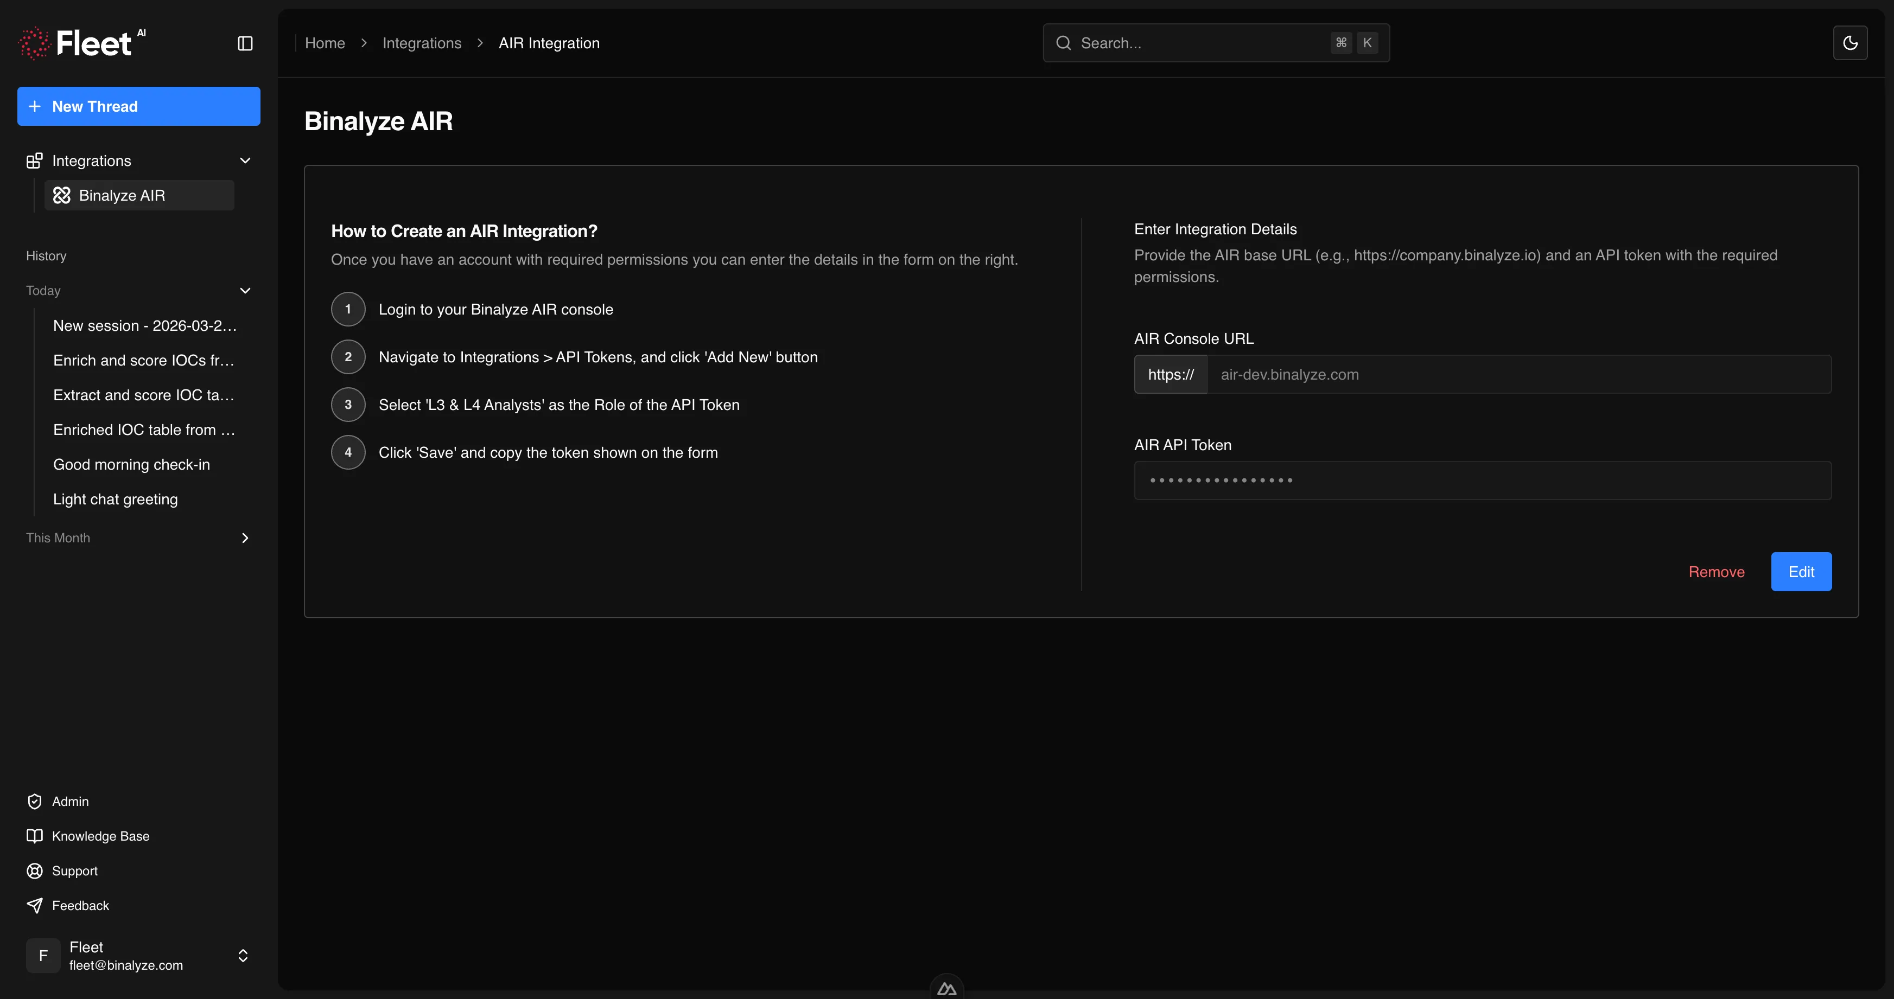Screen dimensions: 1894x999
Task: Navigate to Home via the breadcrumb
Action: pyautogui.click(x=325, y=43)
